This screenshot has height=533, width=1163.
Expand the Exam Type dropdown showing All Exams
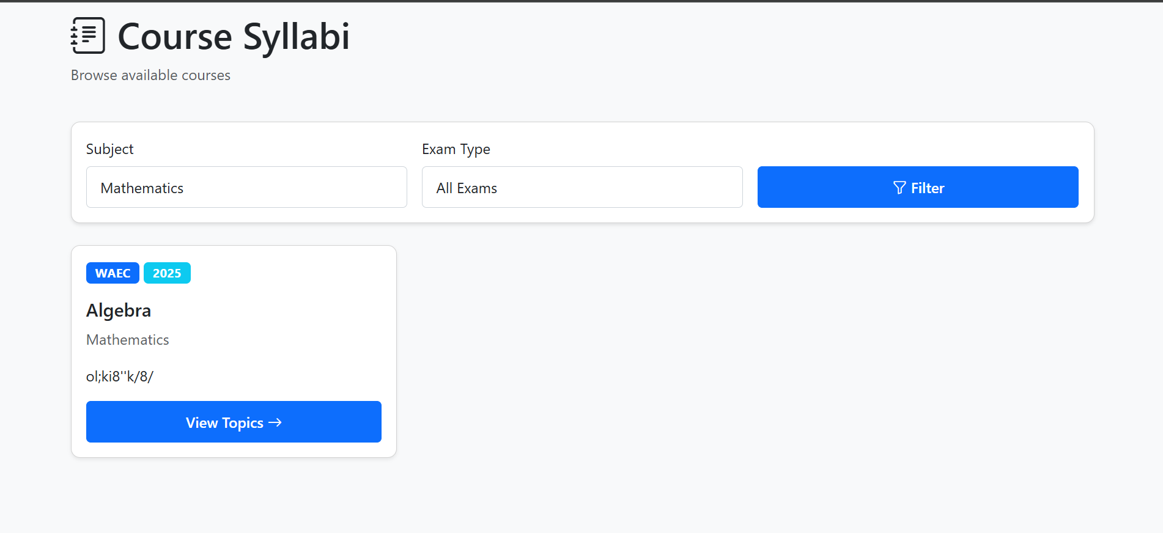click(x=581, y=188)
